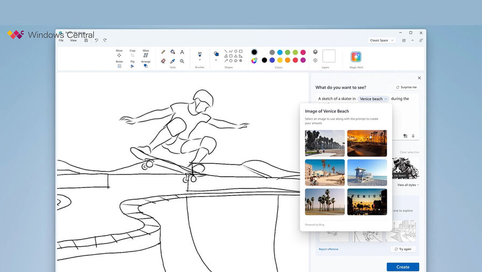
Task: Collapse the ribbon with the up chevron
Action: (413, 40)
